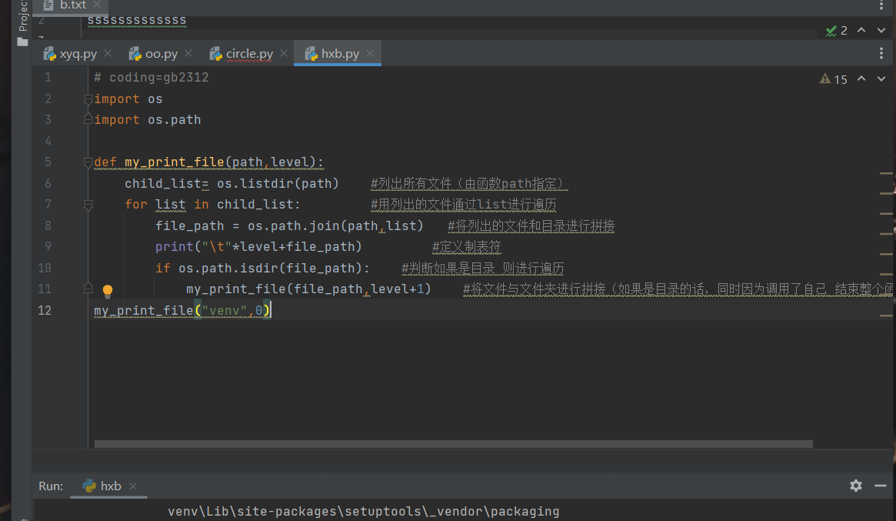Screen dimensions: 896x521
Task: Open the b.txt inspection check widget showing 2
Action: point(837,31)
